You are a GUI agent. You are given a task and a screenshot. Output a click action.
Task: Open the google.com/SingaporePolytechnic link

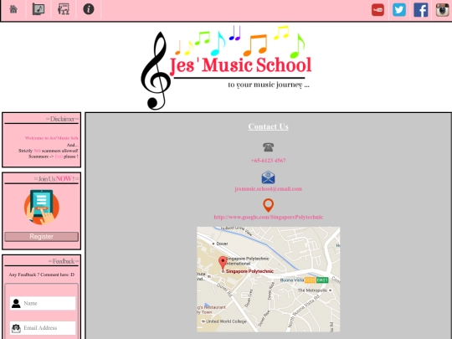coord(268,217)
